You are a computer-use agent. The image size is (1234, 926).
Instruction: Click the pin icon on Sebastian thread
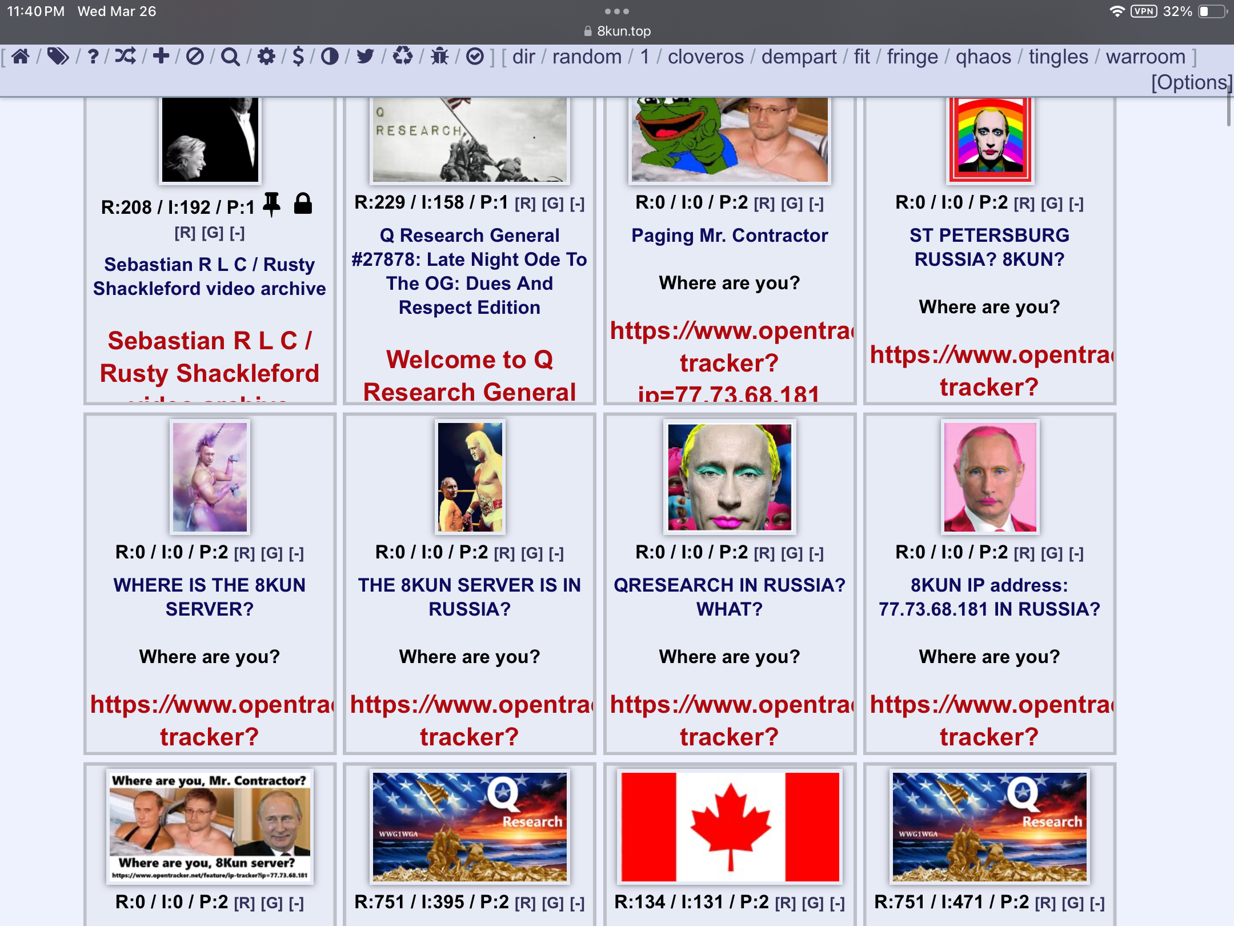[271, 204]
